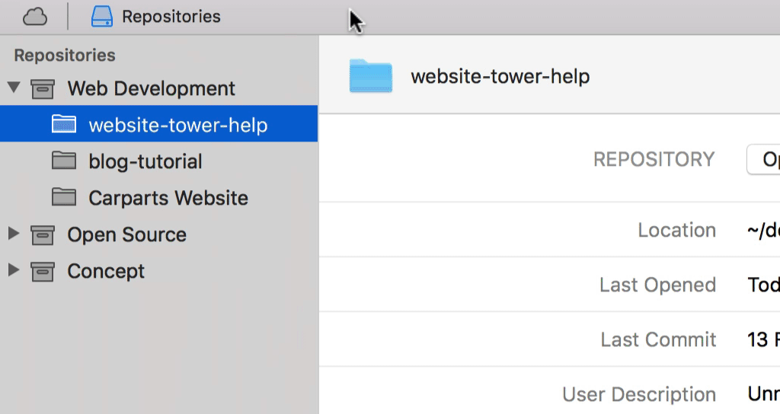Click the Carparts Website folder icon
Image resolution: width=780 pixels, height=414 pixels.
(x=64, y=198)
